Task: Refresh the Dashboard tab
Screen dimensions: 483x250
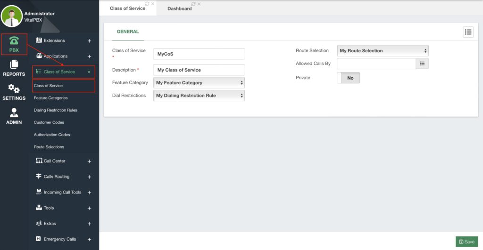Action: [x=193, y=4]
